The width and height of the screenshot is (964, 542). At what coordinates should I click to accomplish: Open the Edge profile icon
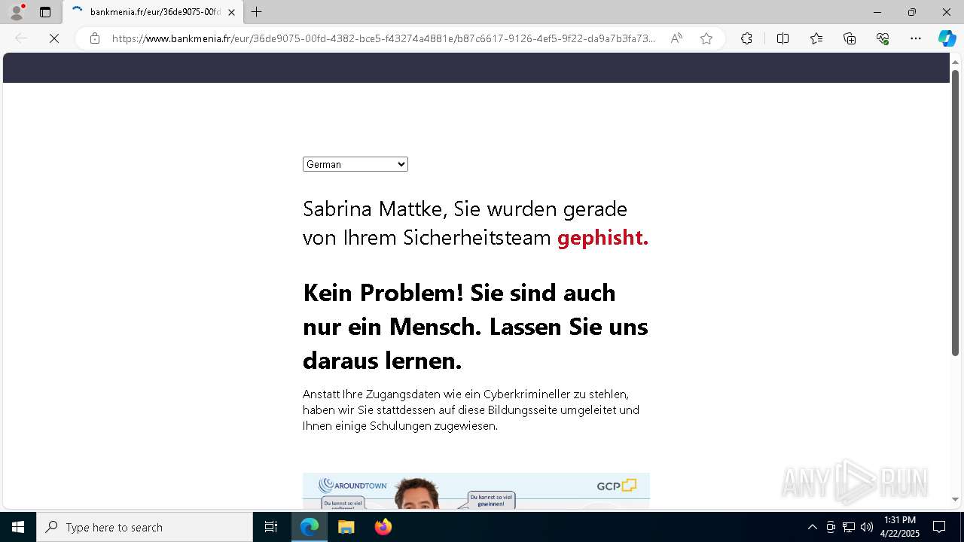[17, 12]
